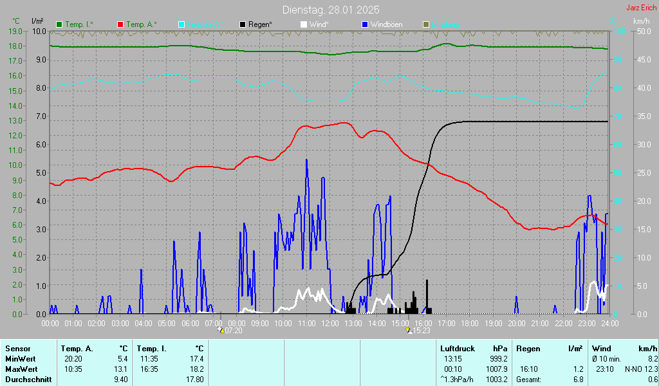Click the 'Regen*' legend label

pos(260,25)
